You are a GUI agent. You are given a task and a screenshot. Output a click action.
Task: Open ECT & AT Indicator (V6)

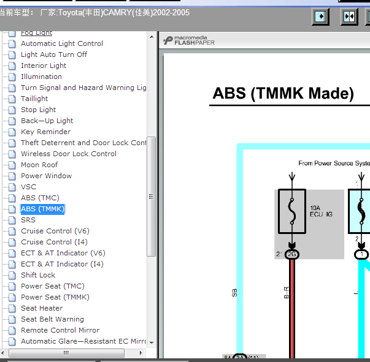(63, 253)
